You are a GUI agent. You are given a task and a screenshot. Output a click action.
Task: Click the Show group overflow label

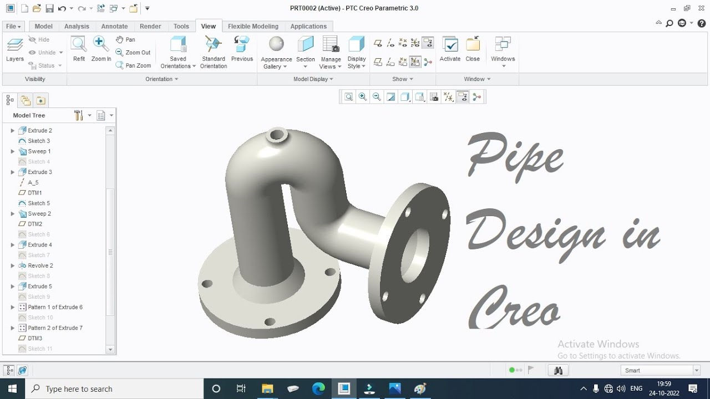[x=403, y=79]
